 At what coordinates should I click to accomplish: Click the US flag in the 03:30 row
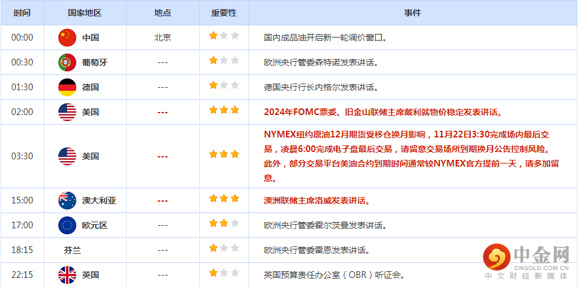(67, 156)
